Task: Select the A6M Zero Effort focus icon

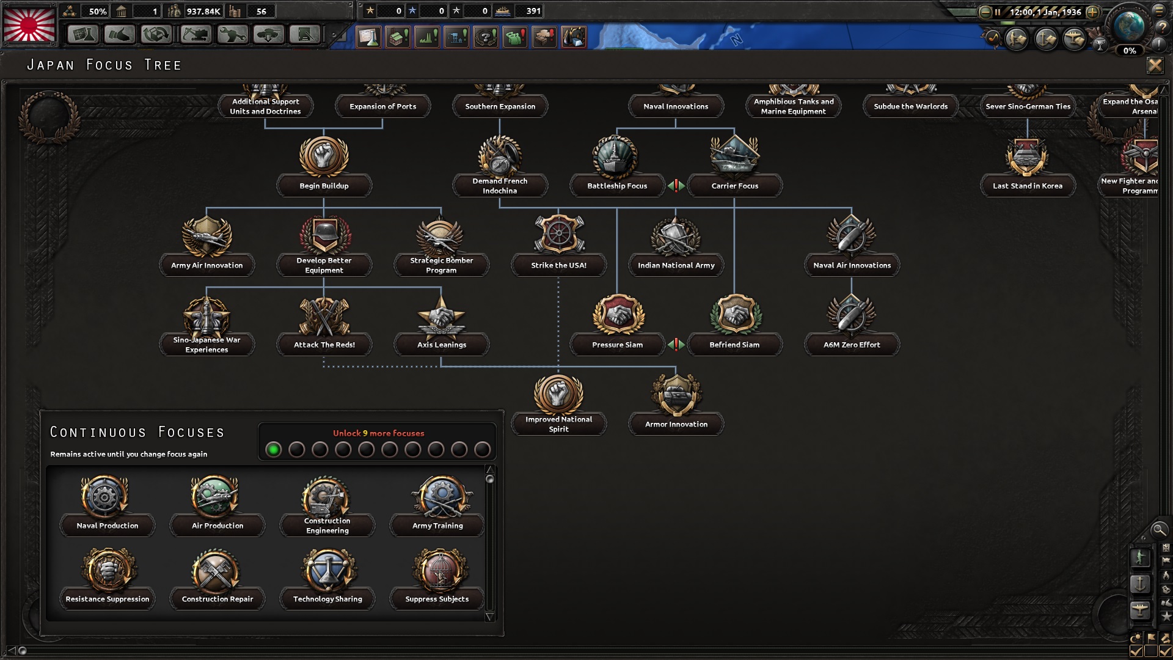Action: (x=852, y=314)
